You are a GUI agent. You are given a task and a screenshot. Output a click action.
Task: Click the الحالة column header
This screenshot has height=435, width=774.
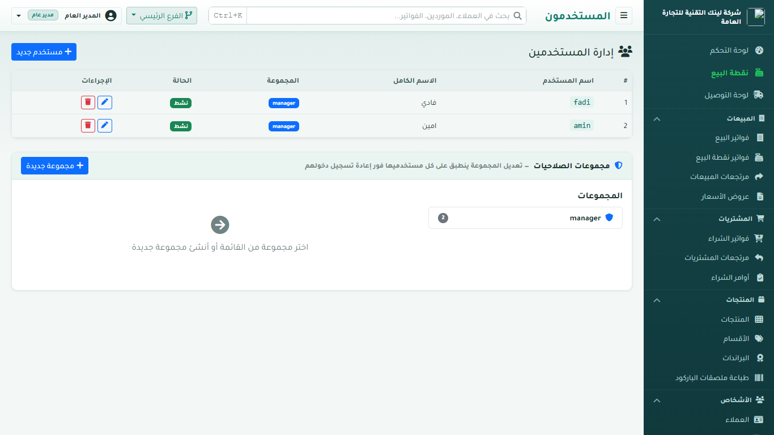[182, 80]
